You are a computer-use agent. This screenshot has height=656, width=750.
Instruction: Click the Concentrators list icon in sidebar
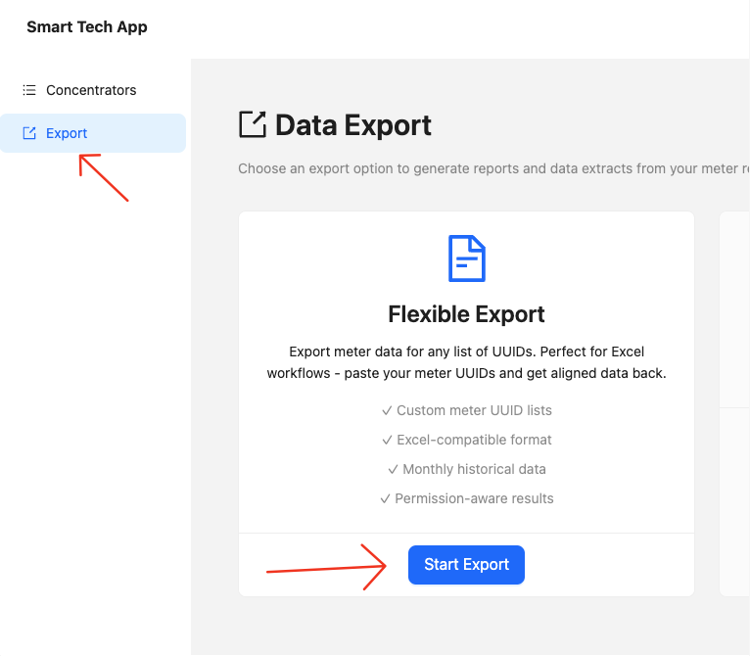point(29,90)
